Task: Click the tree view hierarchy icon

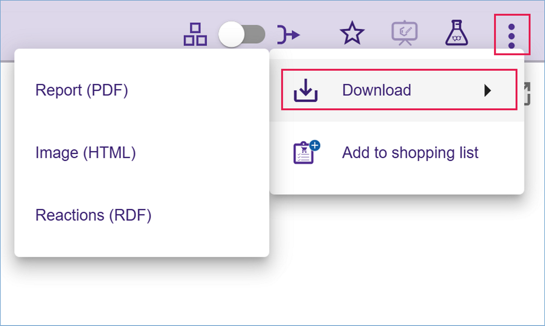Action: click(195, 35)
